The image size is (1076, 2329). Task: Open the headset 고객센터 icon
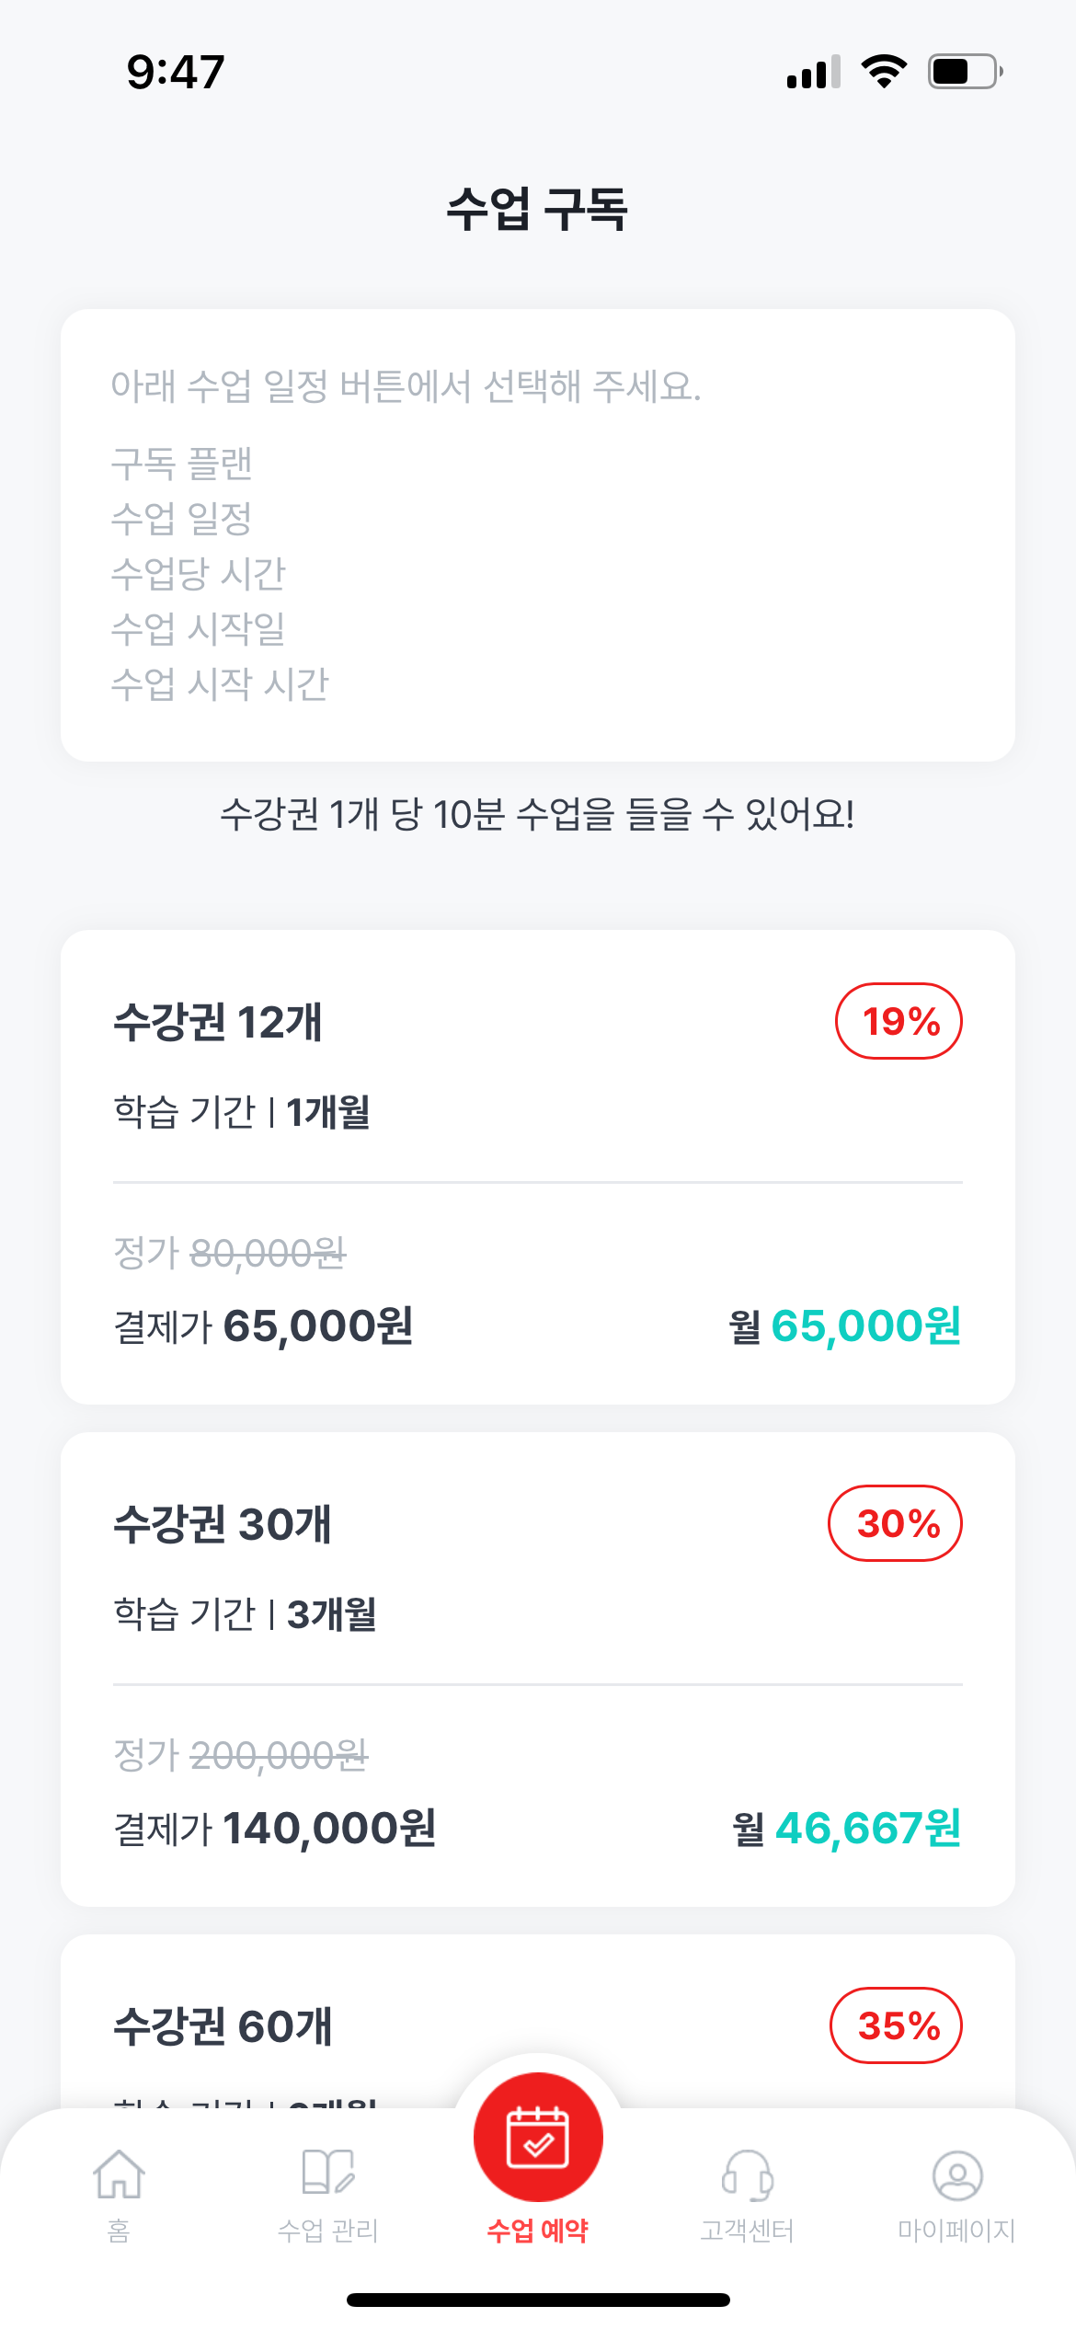[x=747, y=2175]
